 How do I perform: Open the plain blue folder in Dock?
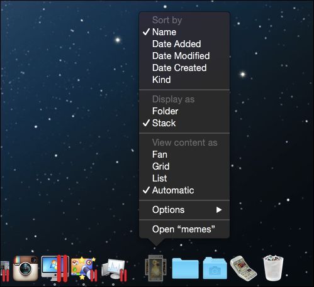tap(186, 268)
